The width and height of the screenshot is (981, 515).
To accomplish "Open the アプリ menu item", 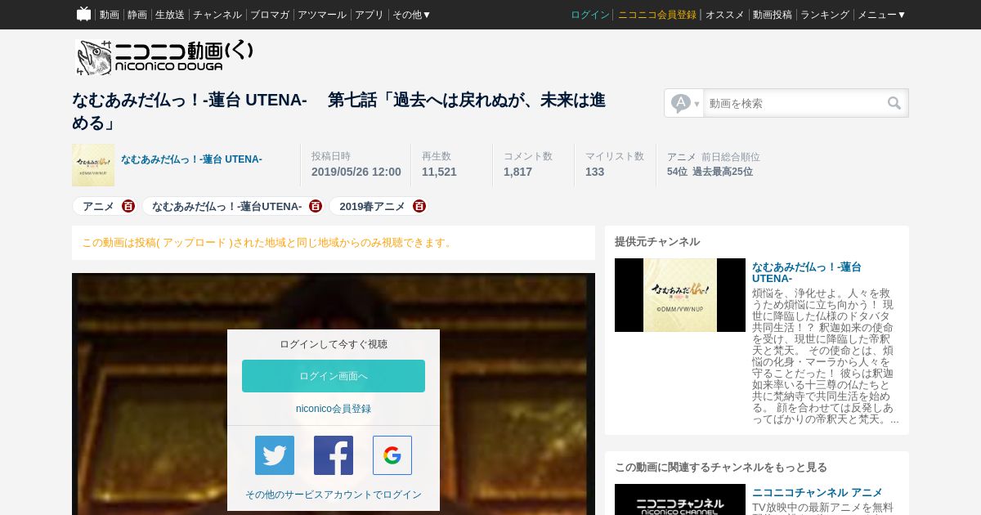I will [370, 15].
